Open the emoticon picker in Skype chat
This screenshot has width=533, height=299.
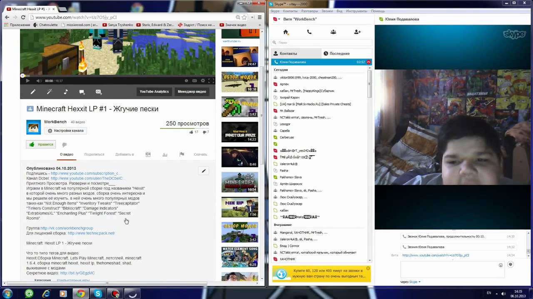point(501,265)
